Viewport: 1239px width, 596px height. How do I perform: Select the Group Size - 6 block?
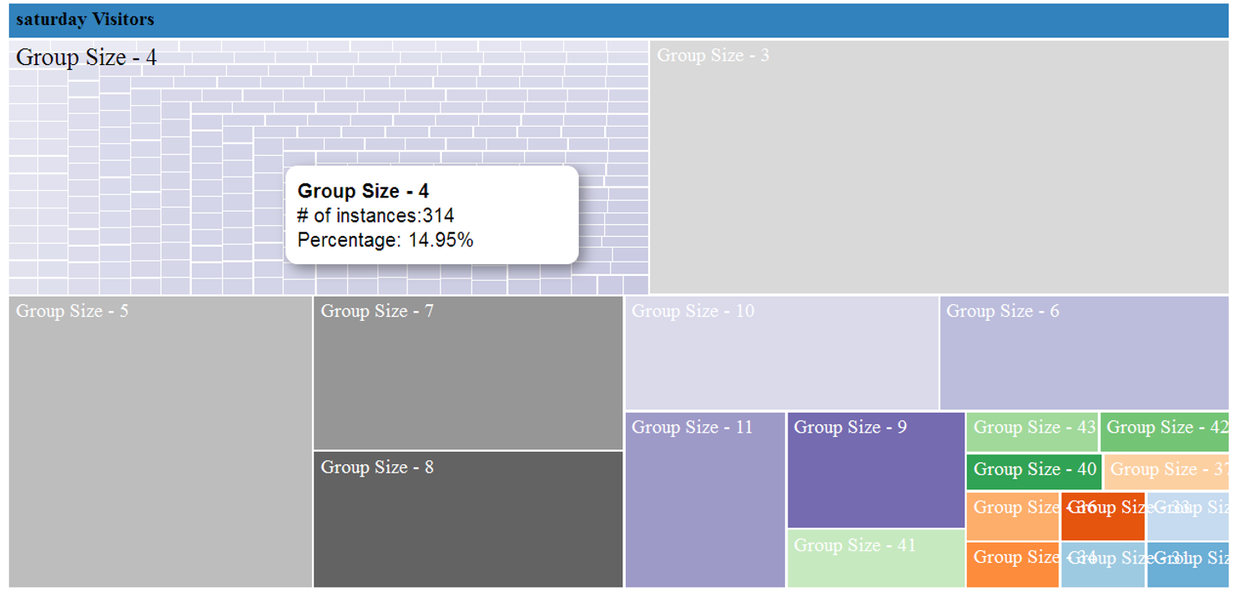[1084, 353]
